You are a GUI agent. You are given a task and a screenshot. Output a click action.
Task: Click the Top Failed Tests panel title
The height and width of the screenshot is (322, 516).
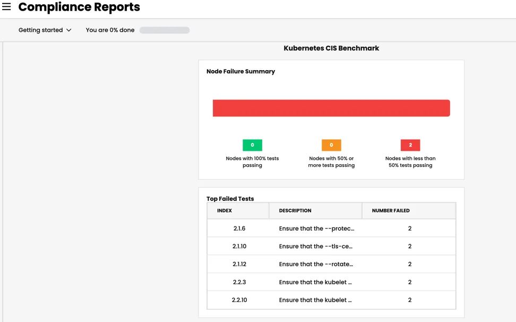pos(230,198)
